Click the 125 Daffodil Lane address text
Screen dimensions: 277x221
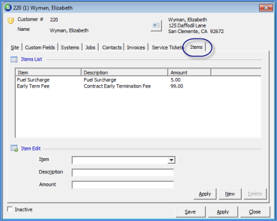click(187, 25)
